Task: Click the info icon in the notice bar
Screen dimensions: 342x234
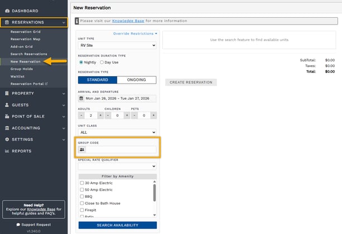Action: (x=76, y=21)
